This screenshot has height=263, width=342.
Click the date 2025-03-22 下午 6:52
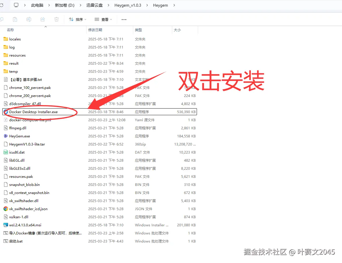pyautogui.click(x=106, y=144)
